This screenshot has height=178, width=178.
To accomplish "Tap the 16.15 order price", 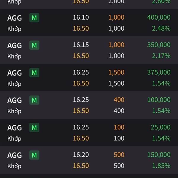I will coord(81,45).
